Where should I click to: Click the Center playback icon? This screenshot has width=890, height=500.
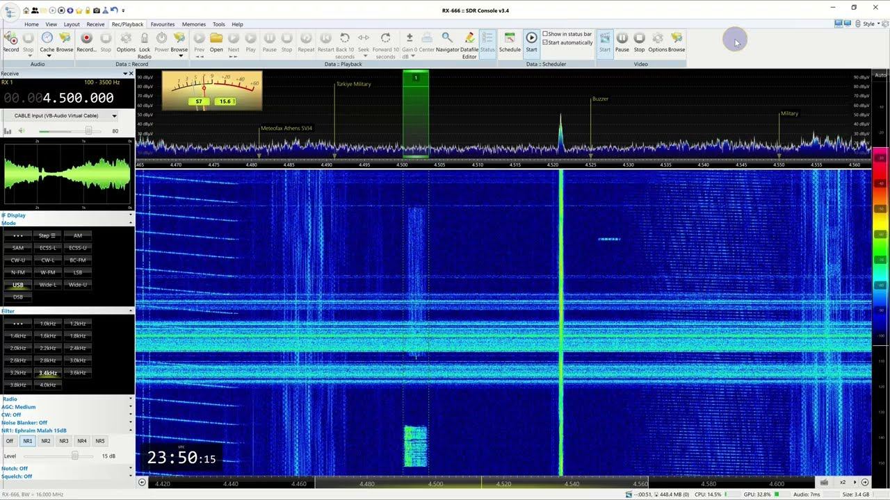click(426, 41)
